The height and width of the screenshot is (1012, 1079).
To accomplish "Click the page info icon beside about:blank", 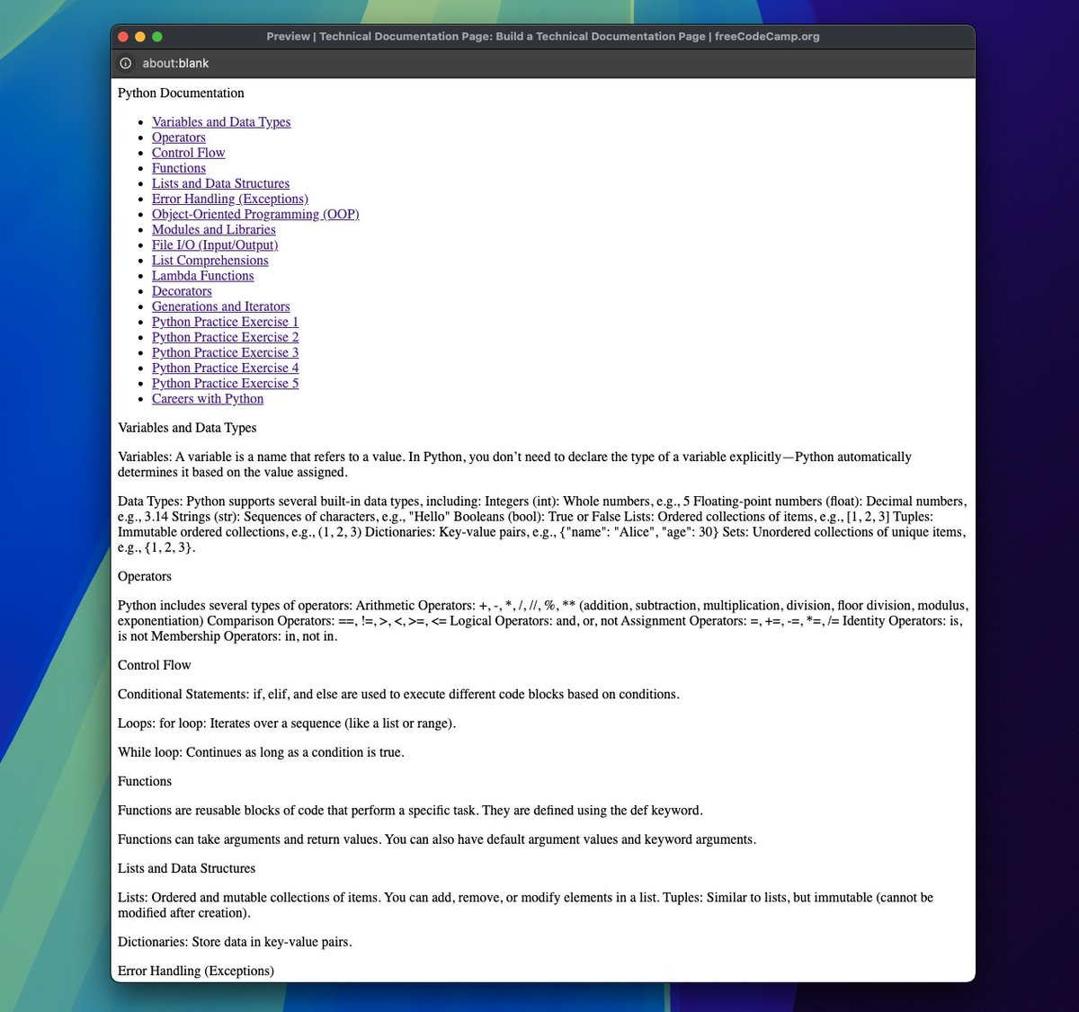I will pyautogui.click(x=125, y=63).
